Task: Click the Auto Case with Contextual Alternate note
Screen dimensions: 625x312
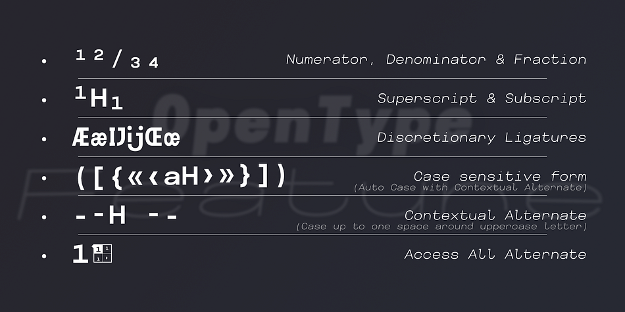Action: pos(470,187)
